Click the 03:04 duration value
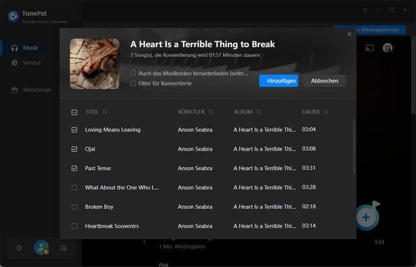The image size is (416, 267). (x=309, y=129)
